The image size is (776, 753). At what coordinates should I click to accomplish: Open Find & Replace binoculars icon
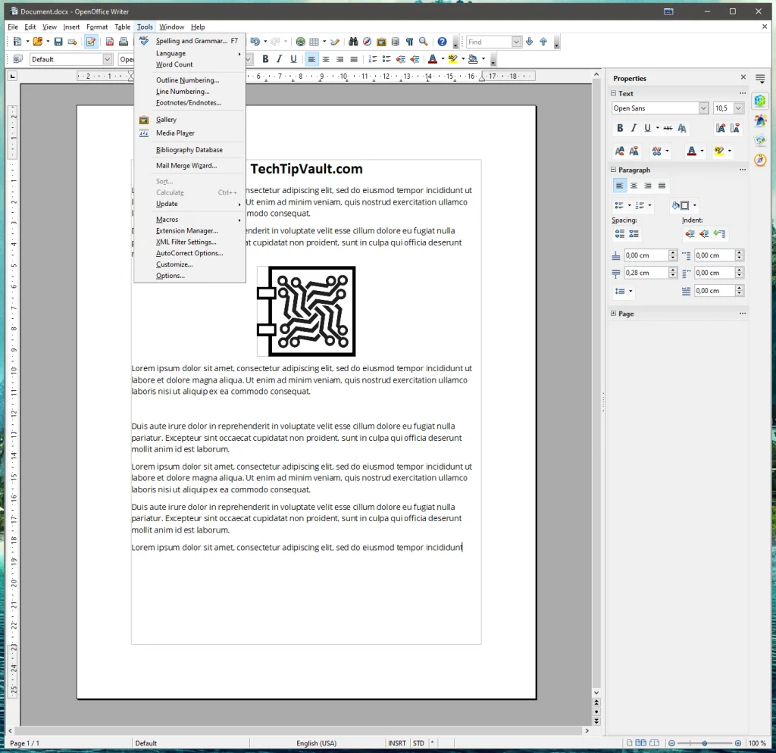pos(353,42)
